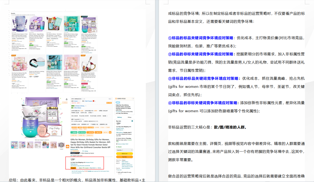The image size is (314, 182).
Task: Click the Add to Cart button
Action: tap(124, 154)
